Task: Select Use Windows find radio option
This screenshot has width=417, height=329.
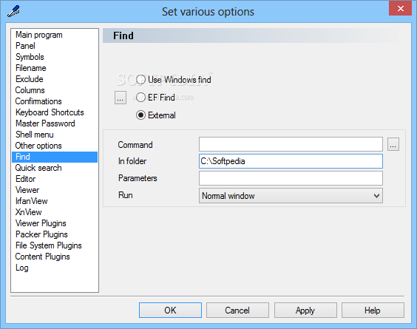Action: (x=174, y=80)
